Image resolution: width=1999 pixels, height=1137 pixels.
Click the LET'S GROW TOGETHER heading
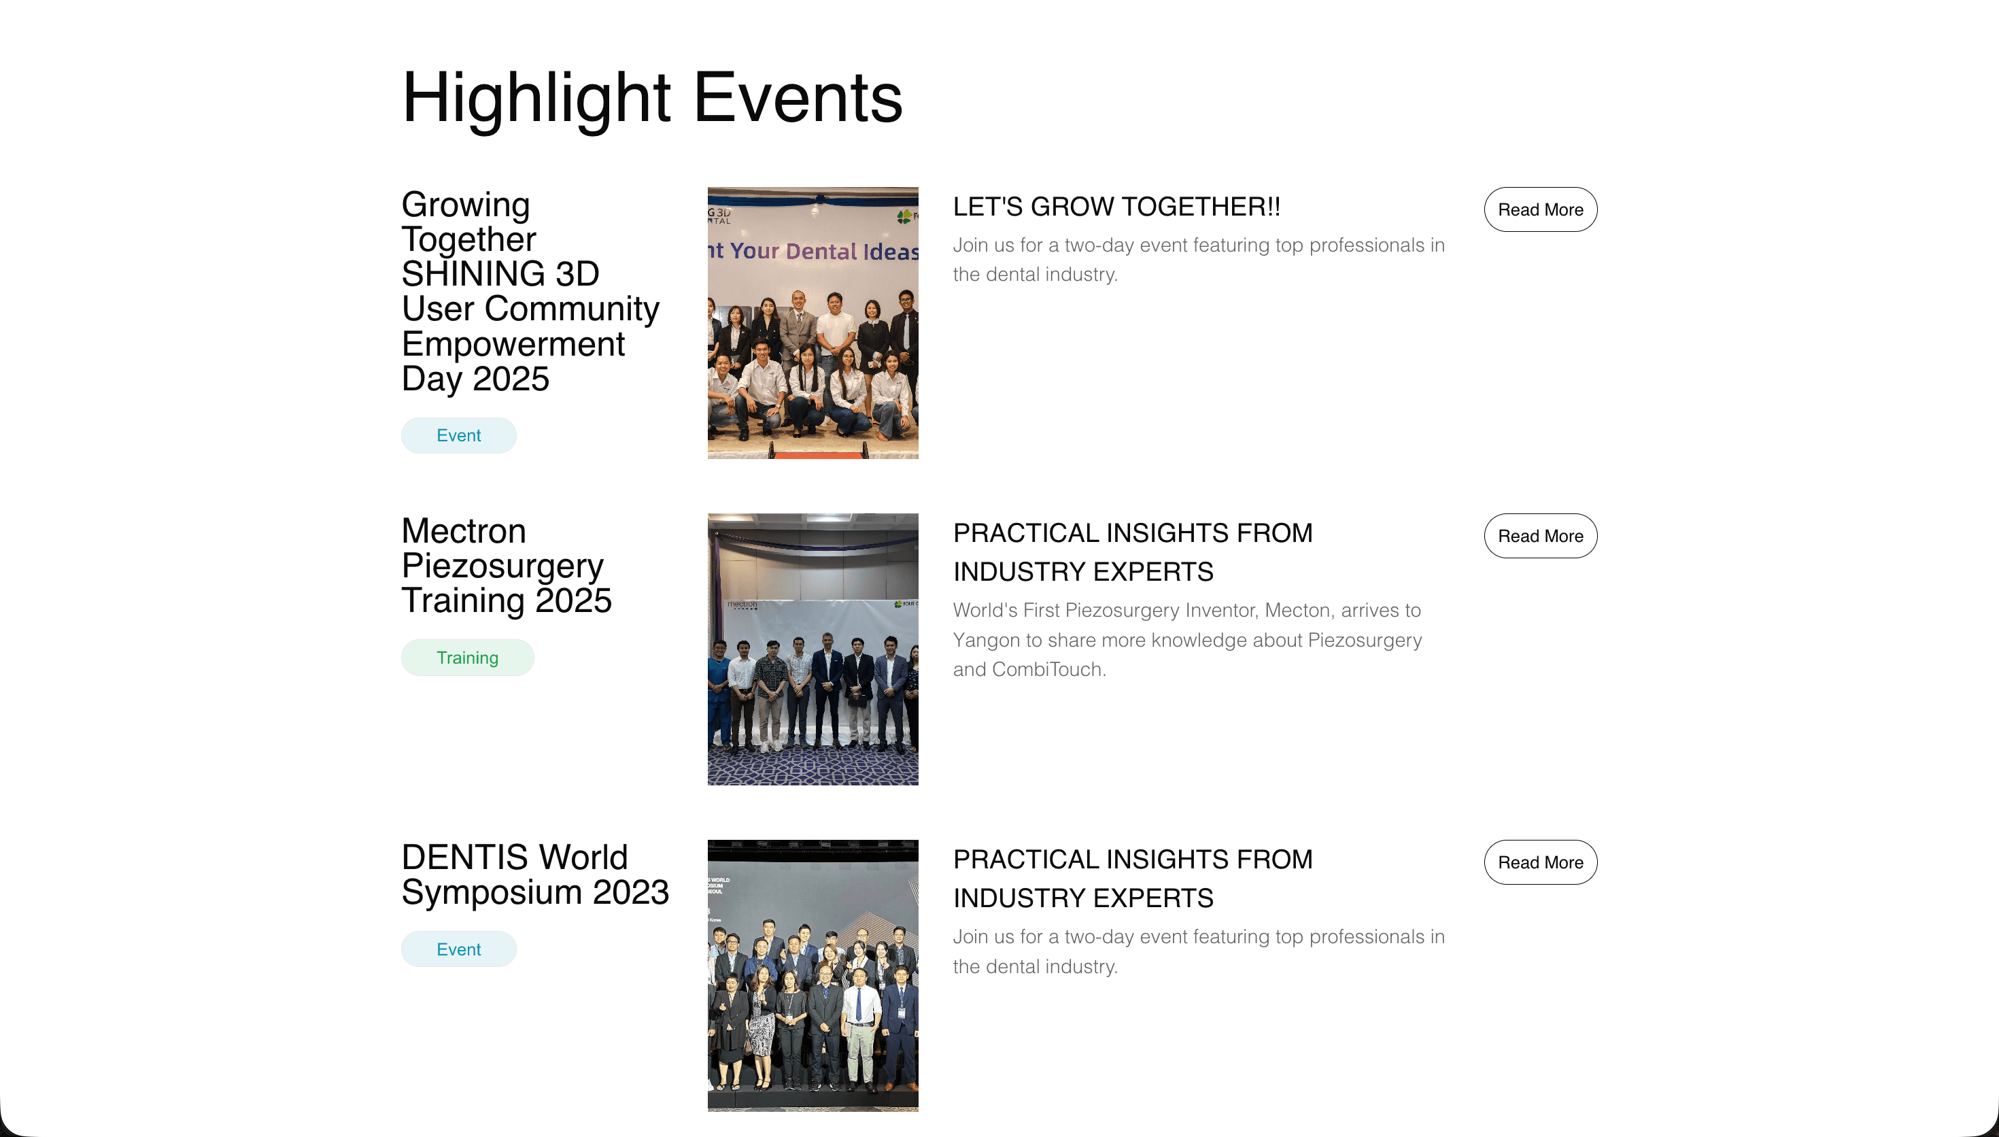1116,206
